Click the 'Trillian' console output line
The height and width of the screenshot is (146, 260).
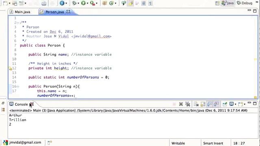[x=17, y=120]
